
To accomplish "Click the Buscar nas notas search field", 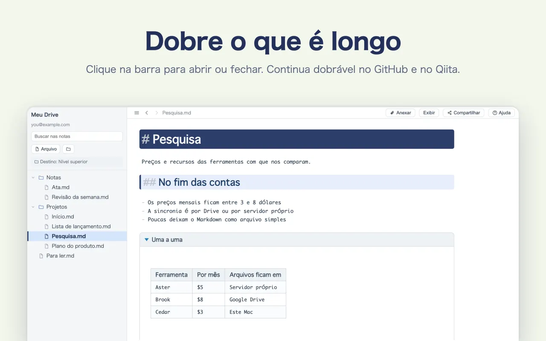I will (77, 136).
